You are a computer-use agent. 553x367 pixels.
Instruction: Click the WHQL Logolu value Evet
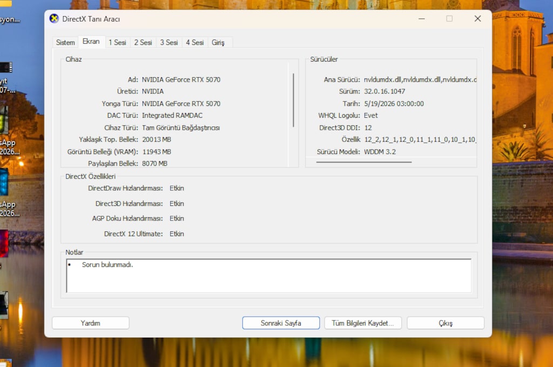(370, 115)
